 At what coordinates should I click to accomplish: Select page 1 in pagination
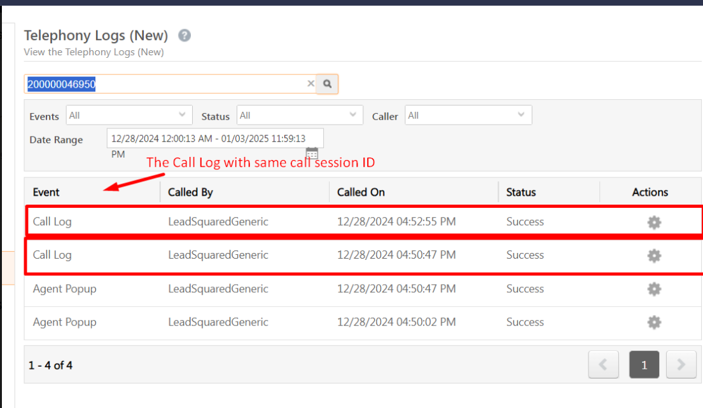pyautogui.click(x=644, y=365)
